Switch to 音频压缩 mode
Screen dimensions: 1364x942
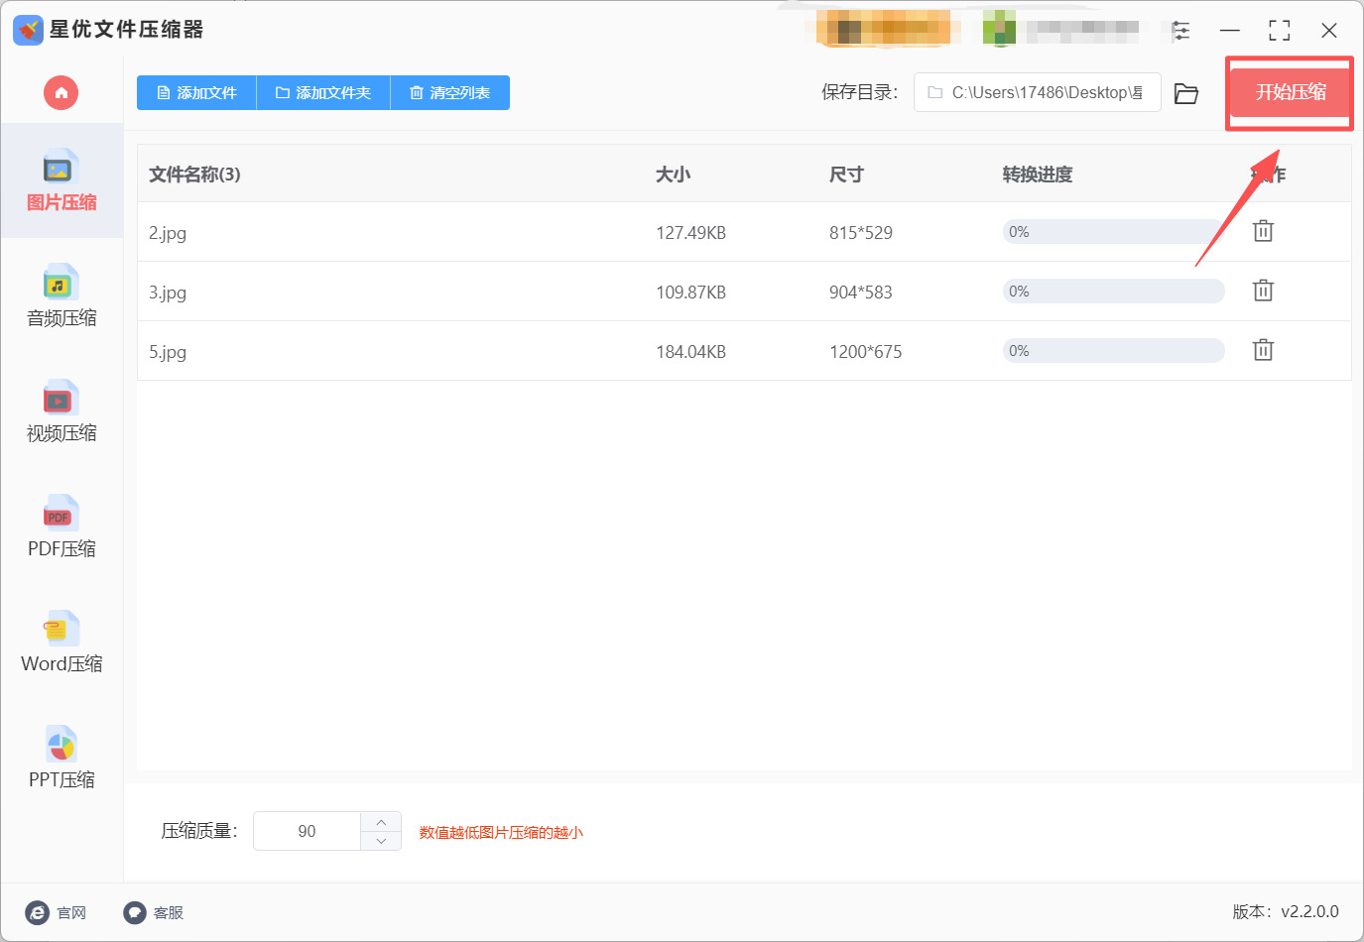[x=62, y=295]
